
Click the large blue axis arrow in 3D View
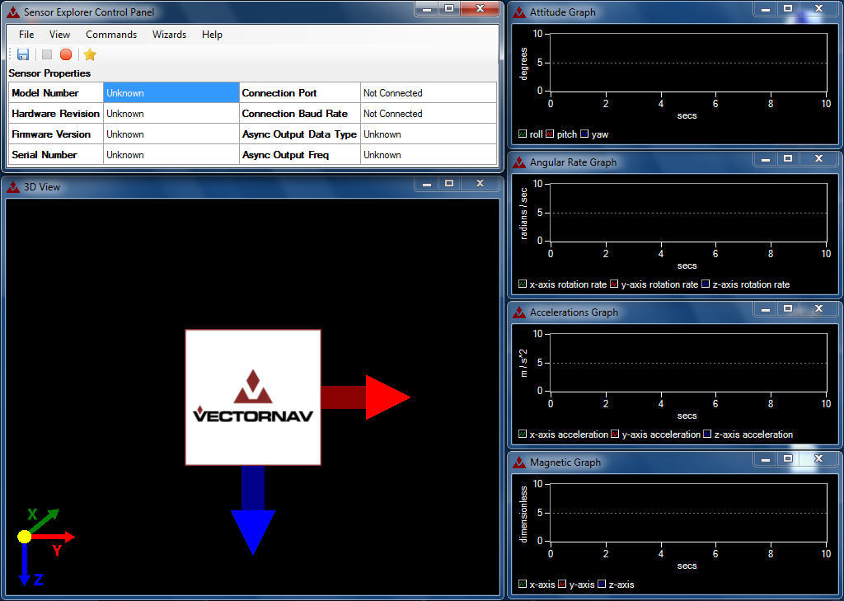[x=253, y=510]
